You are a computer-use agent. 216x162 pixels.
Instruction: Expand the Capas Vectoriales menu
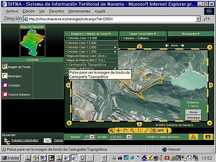143,34
